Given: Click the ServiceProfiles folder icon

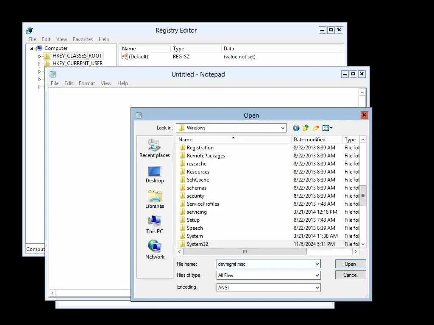Looking at the screenshot, I should click(x=182, y=204).
